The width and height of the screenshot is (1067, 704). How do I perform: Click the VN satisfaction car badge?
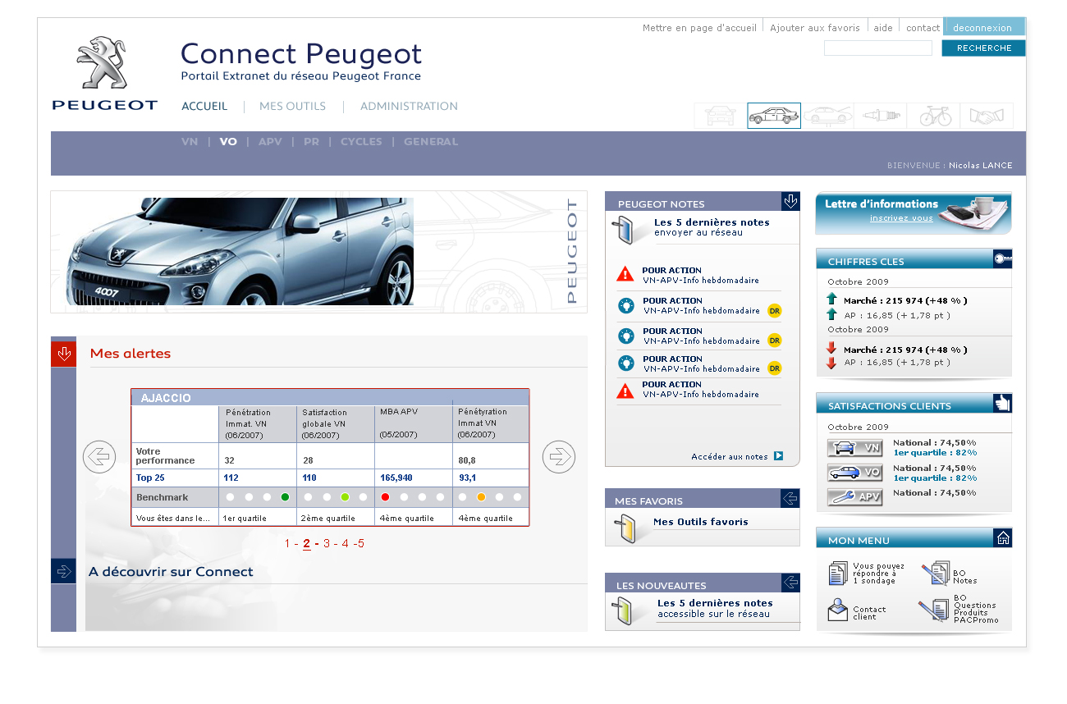pos(855,448)
